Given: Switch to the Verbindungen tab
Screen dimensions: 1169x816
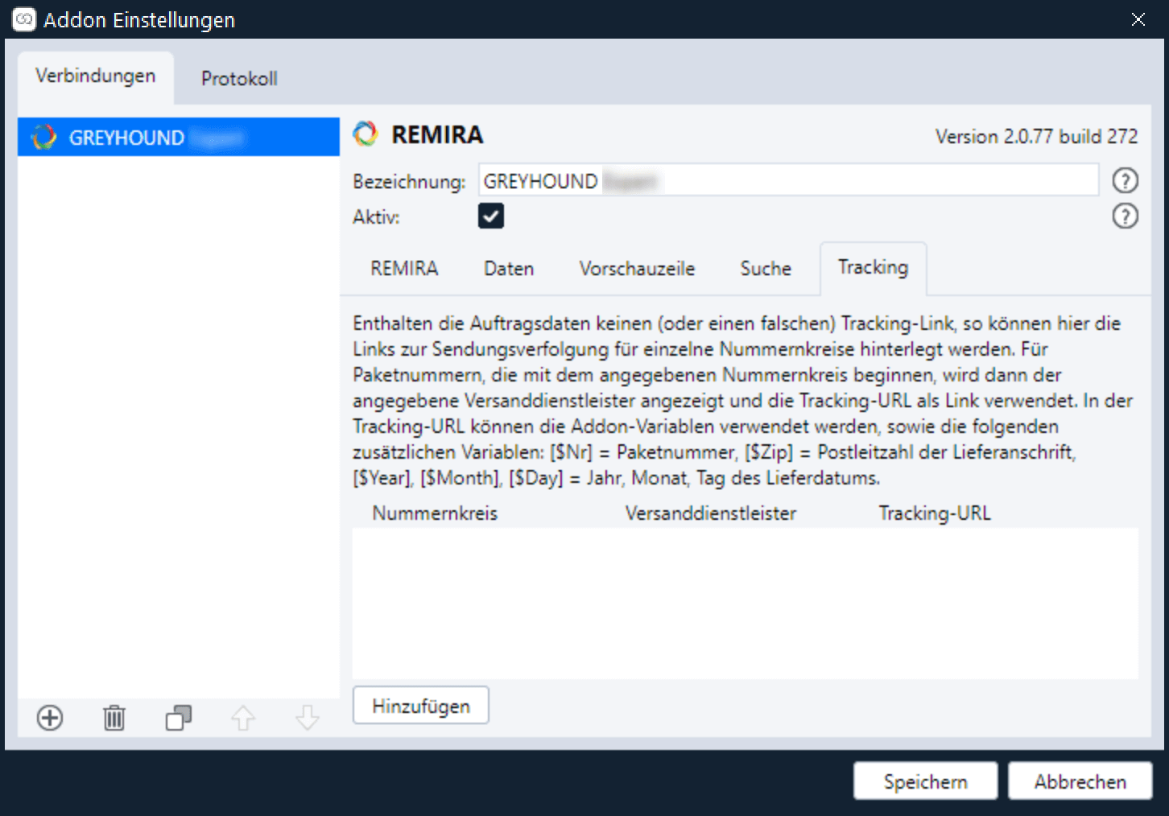Looking at the screenshot, I should point(96,76).
